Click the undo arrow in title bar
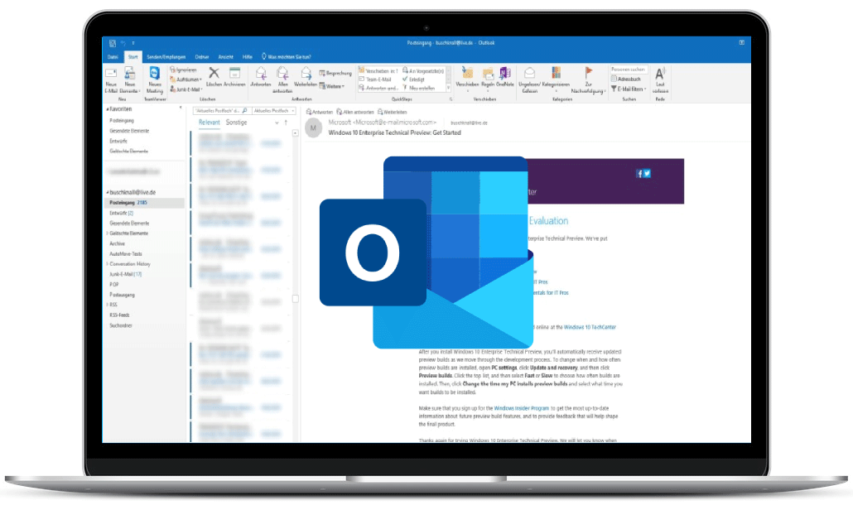The image size is (853, 505). 123,43
